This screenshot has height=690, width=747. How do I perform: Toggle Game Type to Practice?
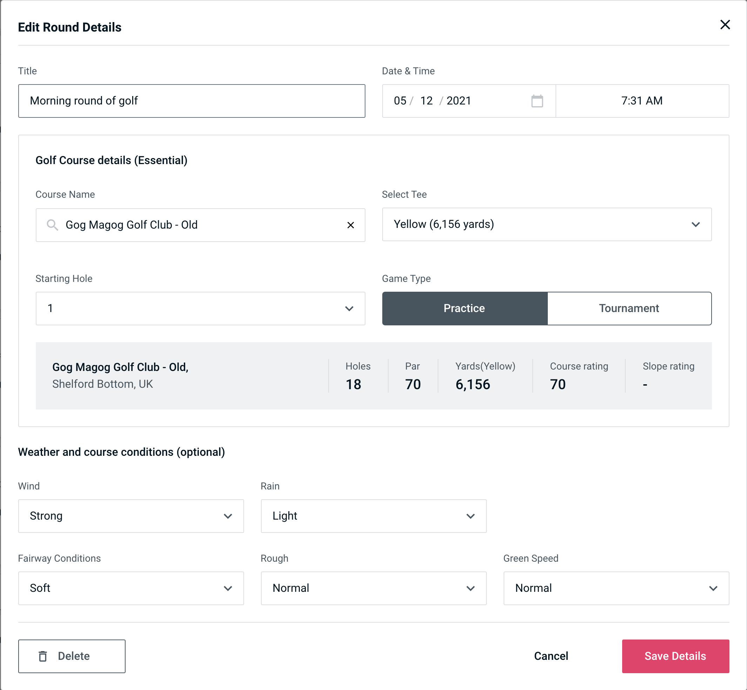pyautogui.click(x=464, y=308)
